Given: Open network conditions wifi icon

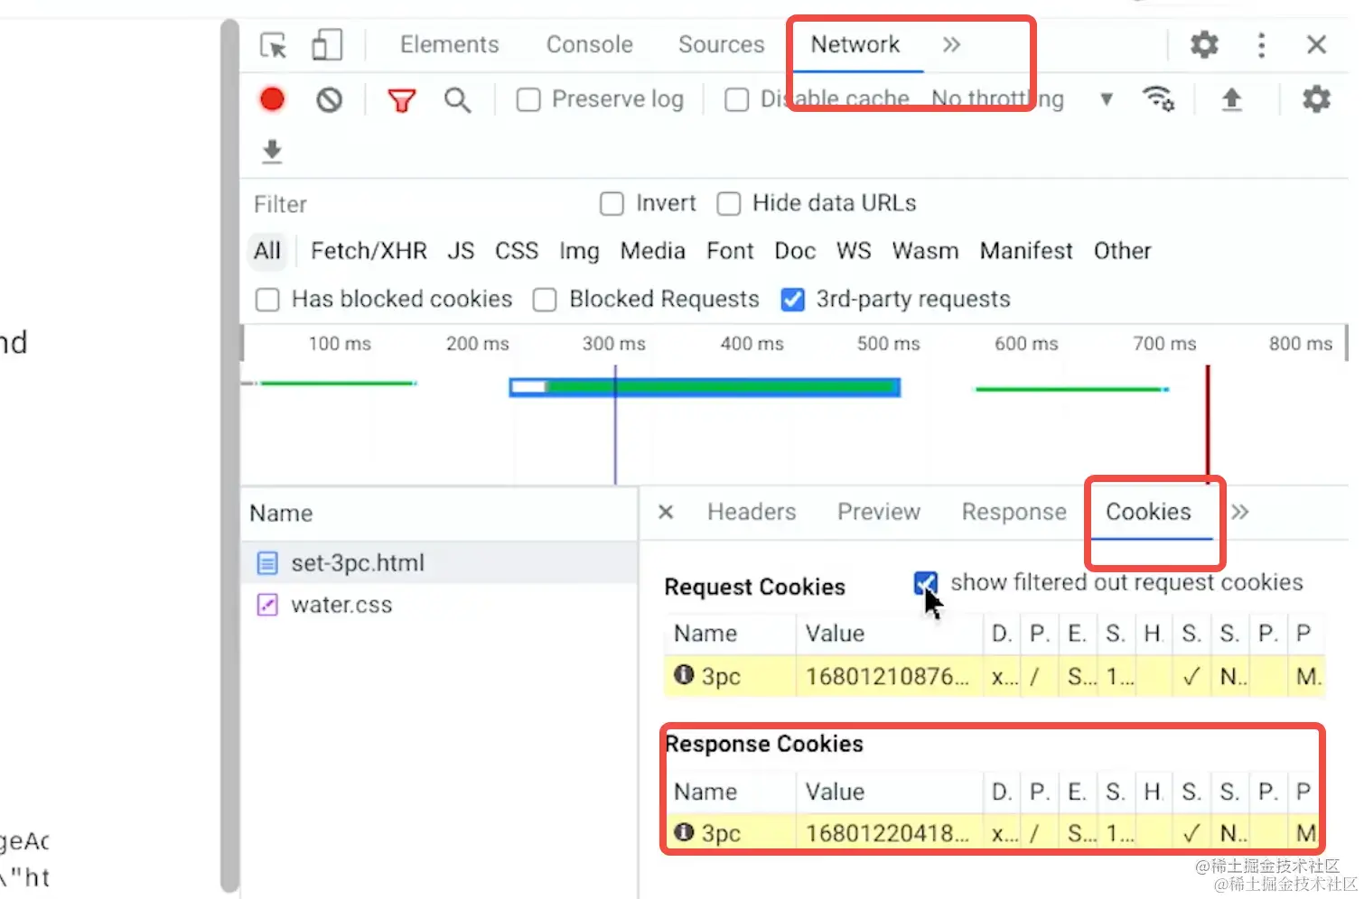Looking at the screenshot, I should (1158, 98).
